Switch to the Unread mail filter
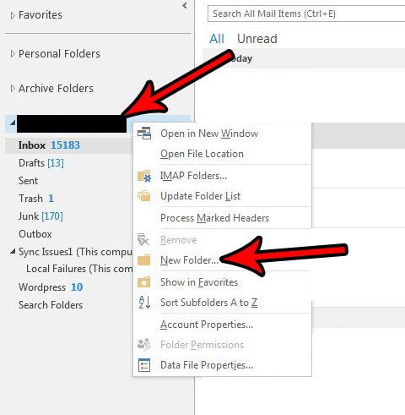This screenshot has width=405, height=415. pos(257,39)
